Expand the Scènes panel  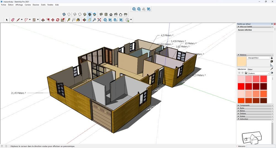238,116
